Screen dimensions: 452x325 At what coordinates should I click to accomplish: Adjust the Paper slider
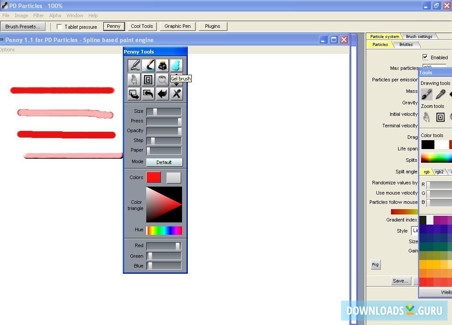pos(164,150)
